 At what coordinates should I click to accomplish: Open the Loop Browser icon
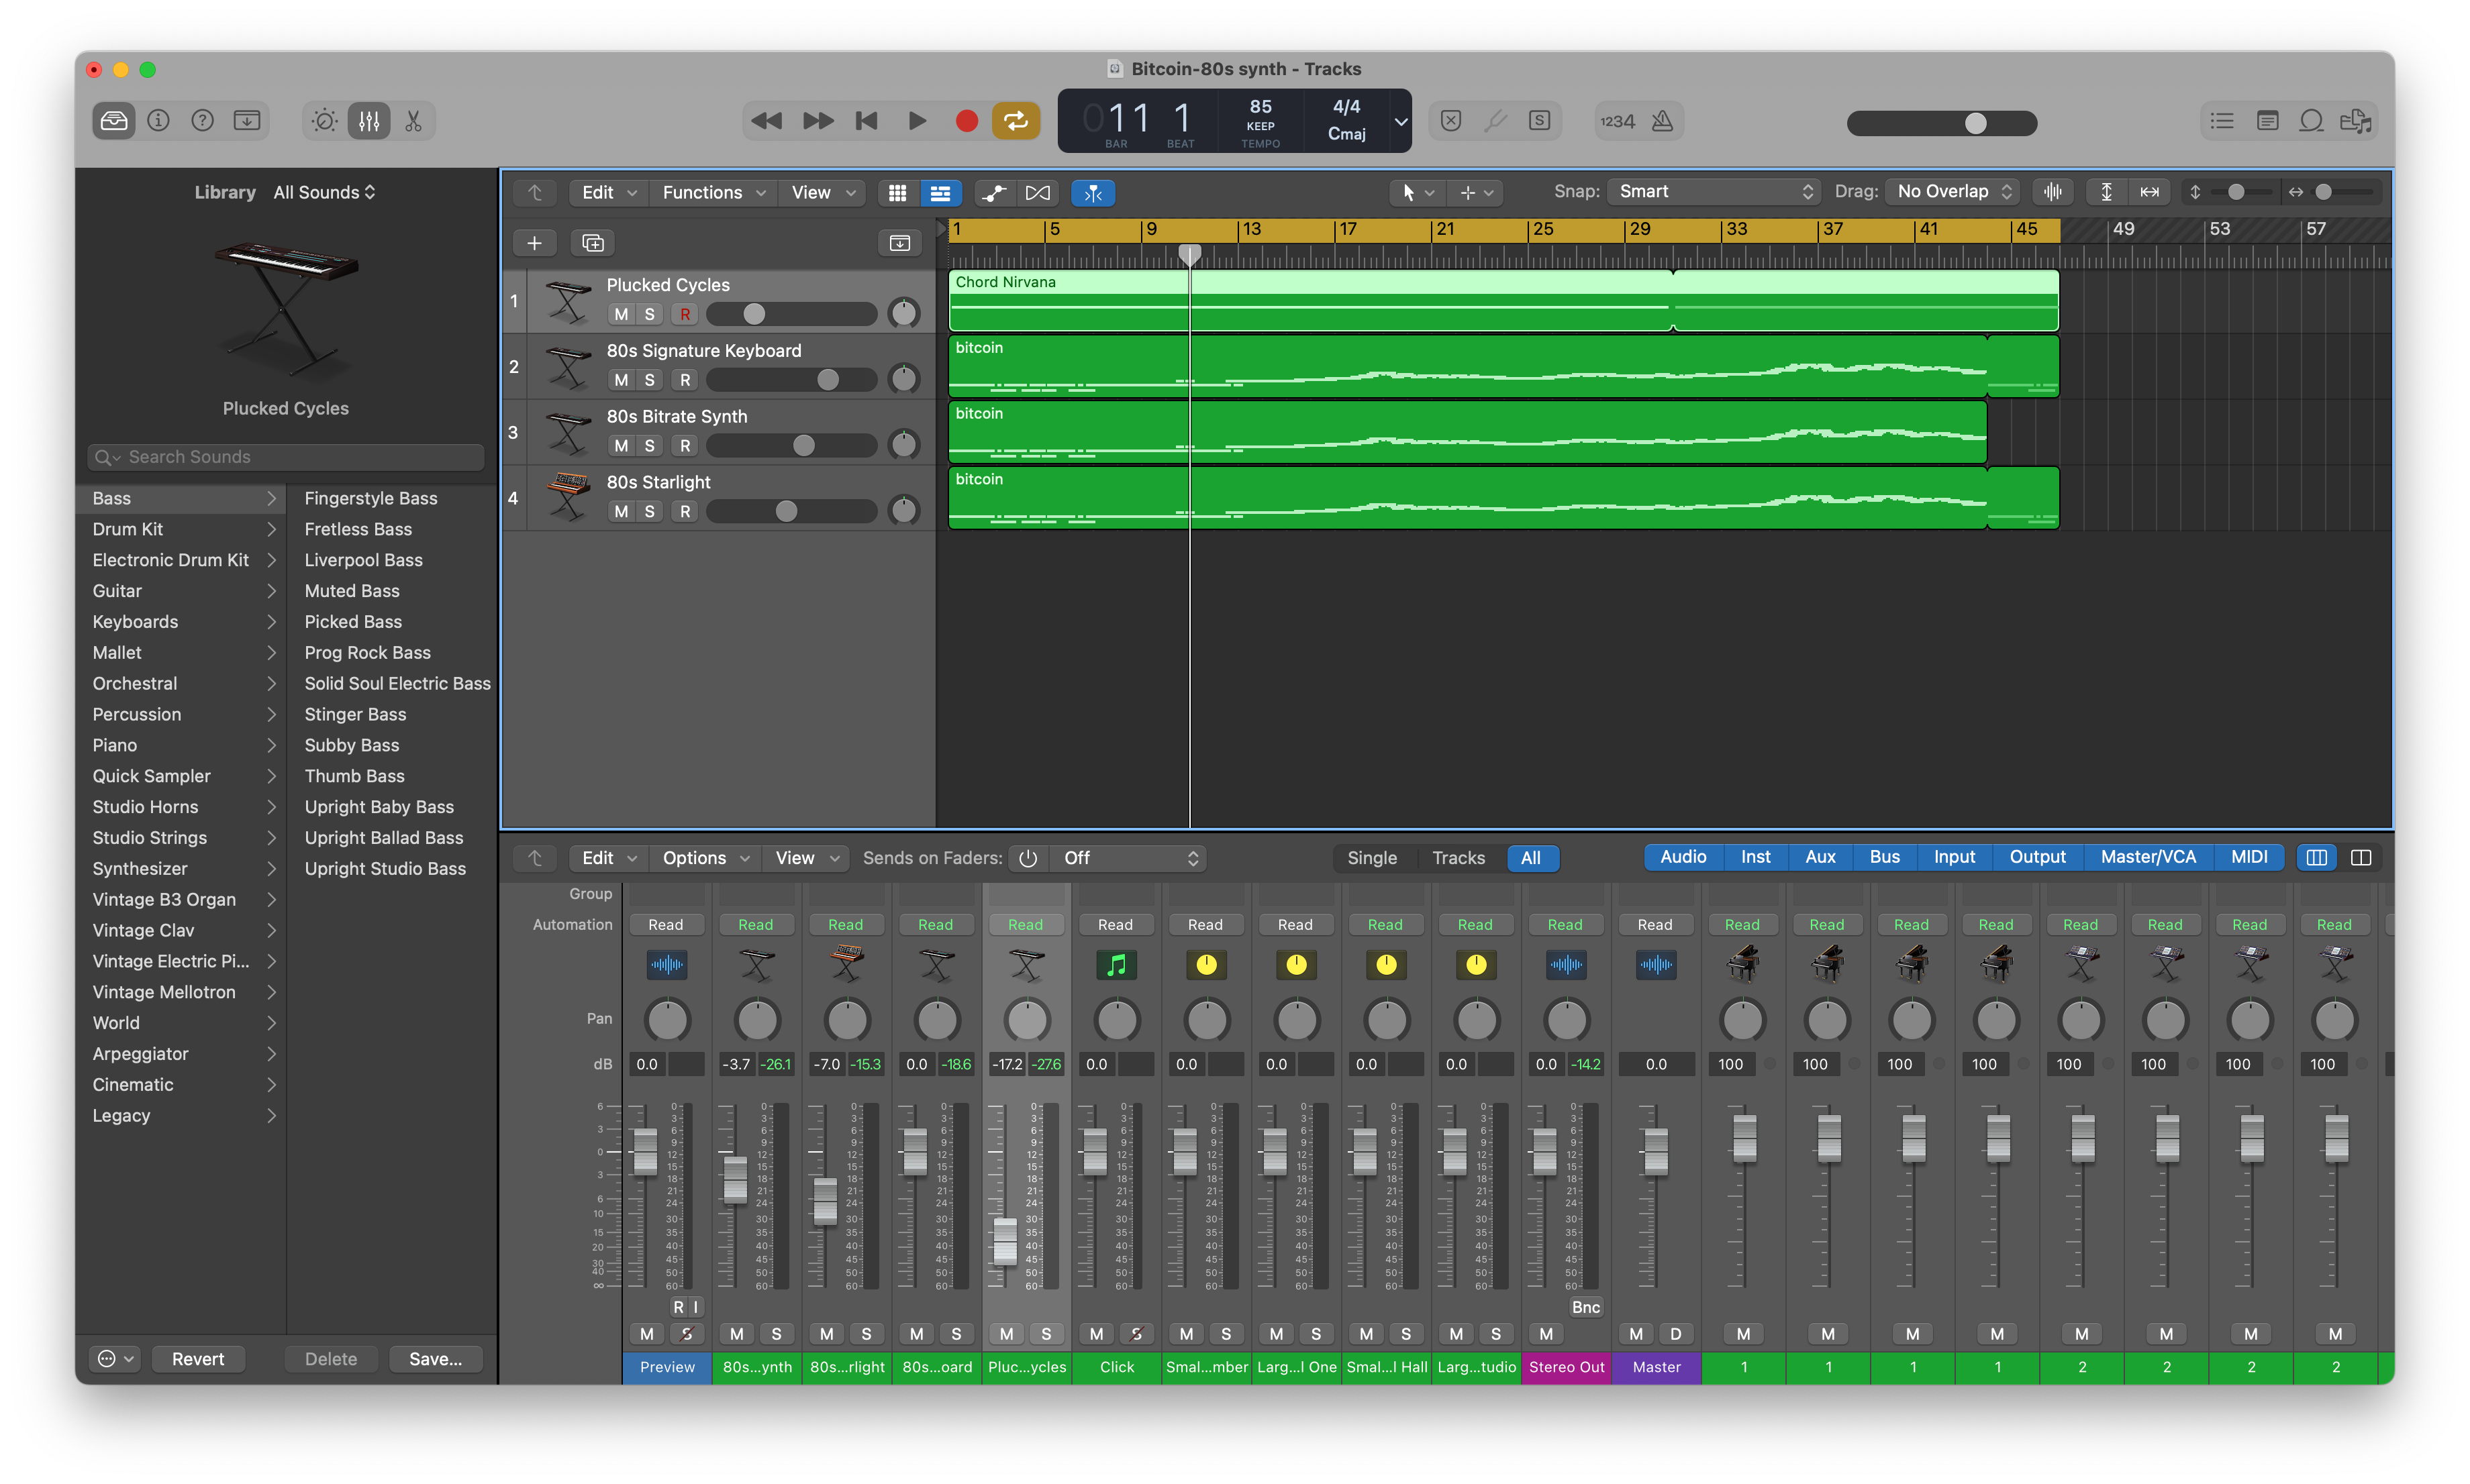tap(2311, 121)
